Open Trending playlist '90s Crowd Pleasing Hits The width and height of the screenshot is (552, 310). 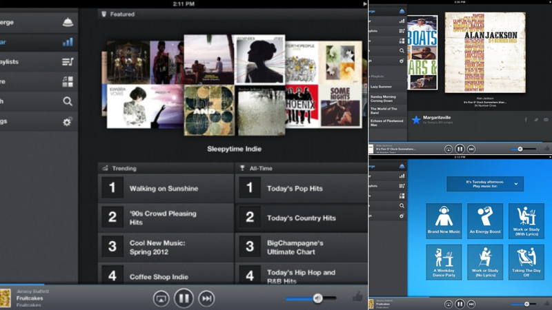click(166, 218)
